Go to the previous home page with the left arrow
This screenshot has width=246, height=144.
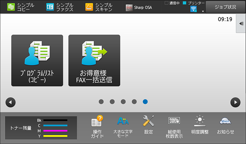11,102
